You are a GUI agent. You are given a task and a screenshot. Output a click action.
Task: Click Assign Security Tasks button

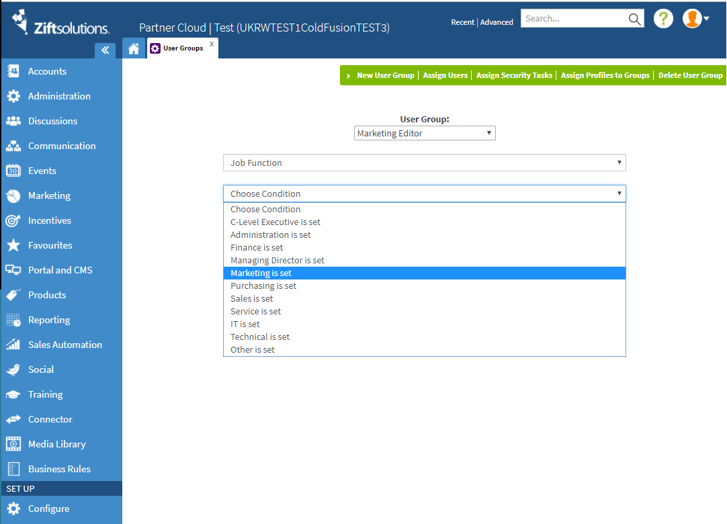[514, 75]
